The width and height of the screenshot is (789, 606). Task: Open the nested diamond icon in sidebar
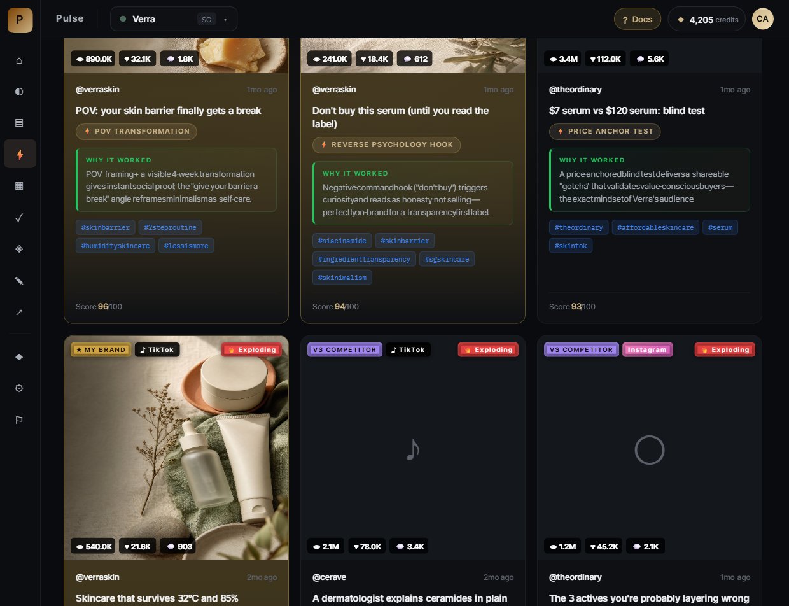coord(20,249)
